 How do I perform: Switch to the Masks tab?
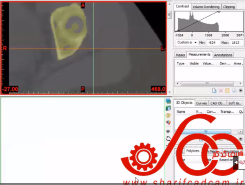click(x=180, y=55)
